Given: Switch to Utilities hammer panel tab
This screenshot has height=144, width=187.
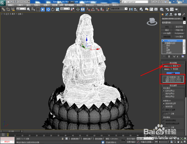Looking at the screenshot, I should [x=184, y=15].
